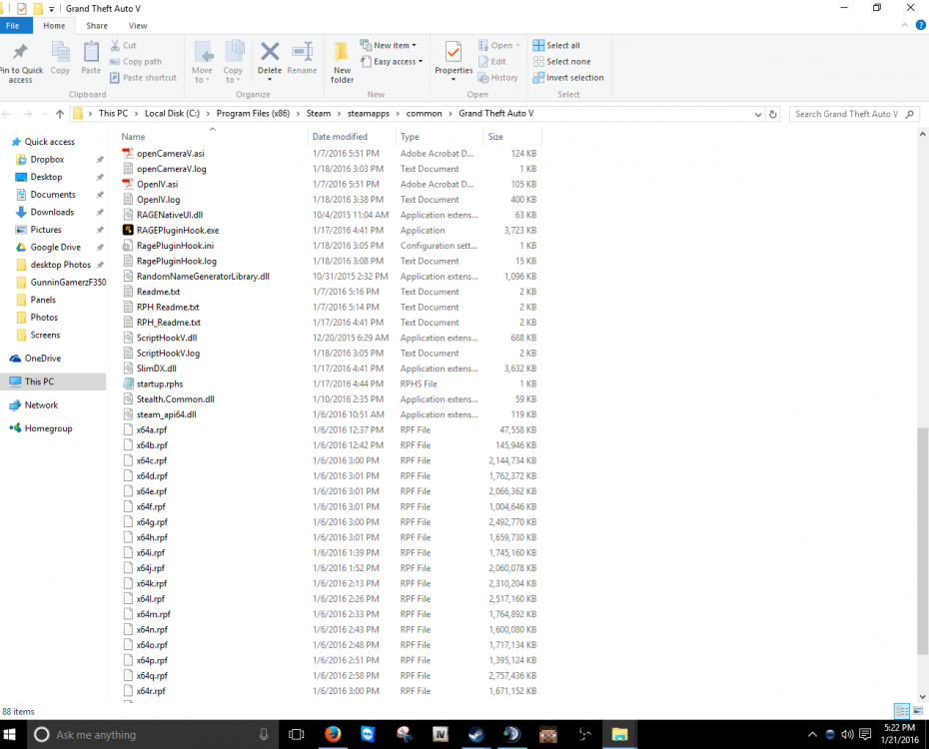The width and height of the screenshot is (929, 749).
Task: Open the View ribbon tab
Action: [x=138, y=25]
